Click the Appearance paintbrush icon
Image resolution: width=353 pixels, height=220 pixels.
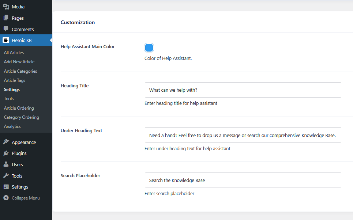[x=6, y=142]
